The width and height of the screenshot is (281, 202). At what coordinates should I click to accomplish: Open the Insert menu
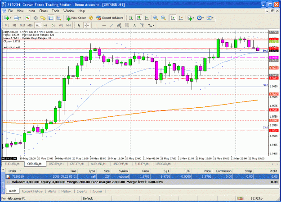coord(31,11)
